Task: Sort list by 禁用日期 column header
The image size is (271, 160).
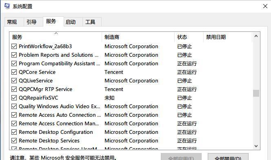Action: [x=228, y=37]
